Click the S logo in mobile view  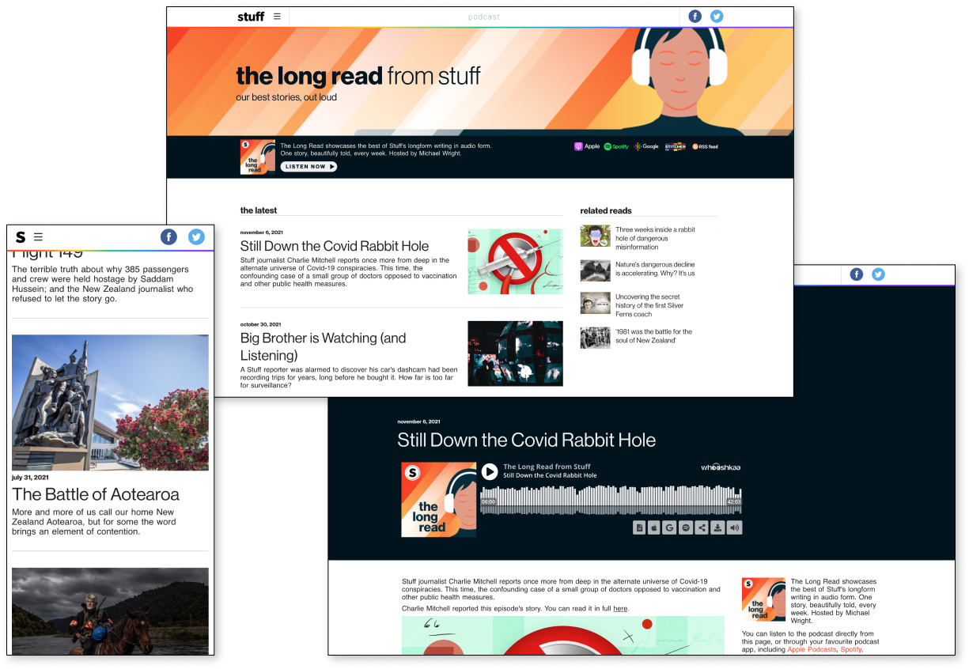pyautogui.click(x=21, y=236)
